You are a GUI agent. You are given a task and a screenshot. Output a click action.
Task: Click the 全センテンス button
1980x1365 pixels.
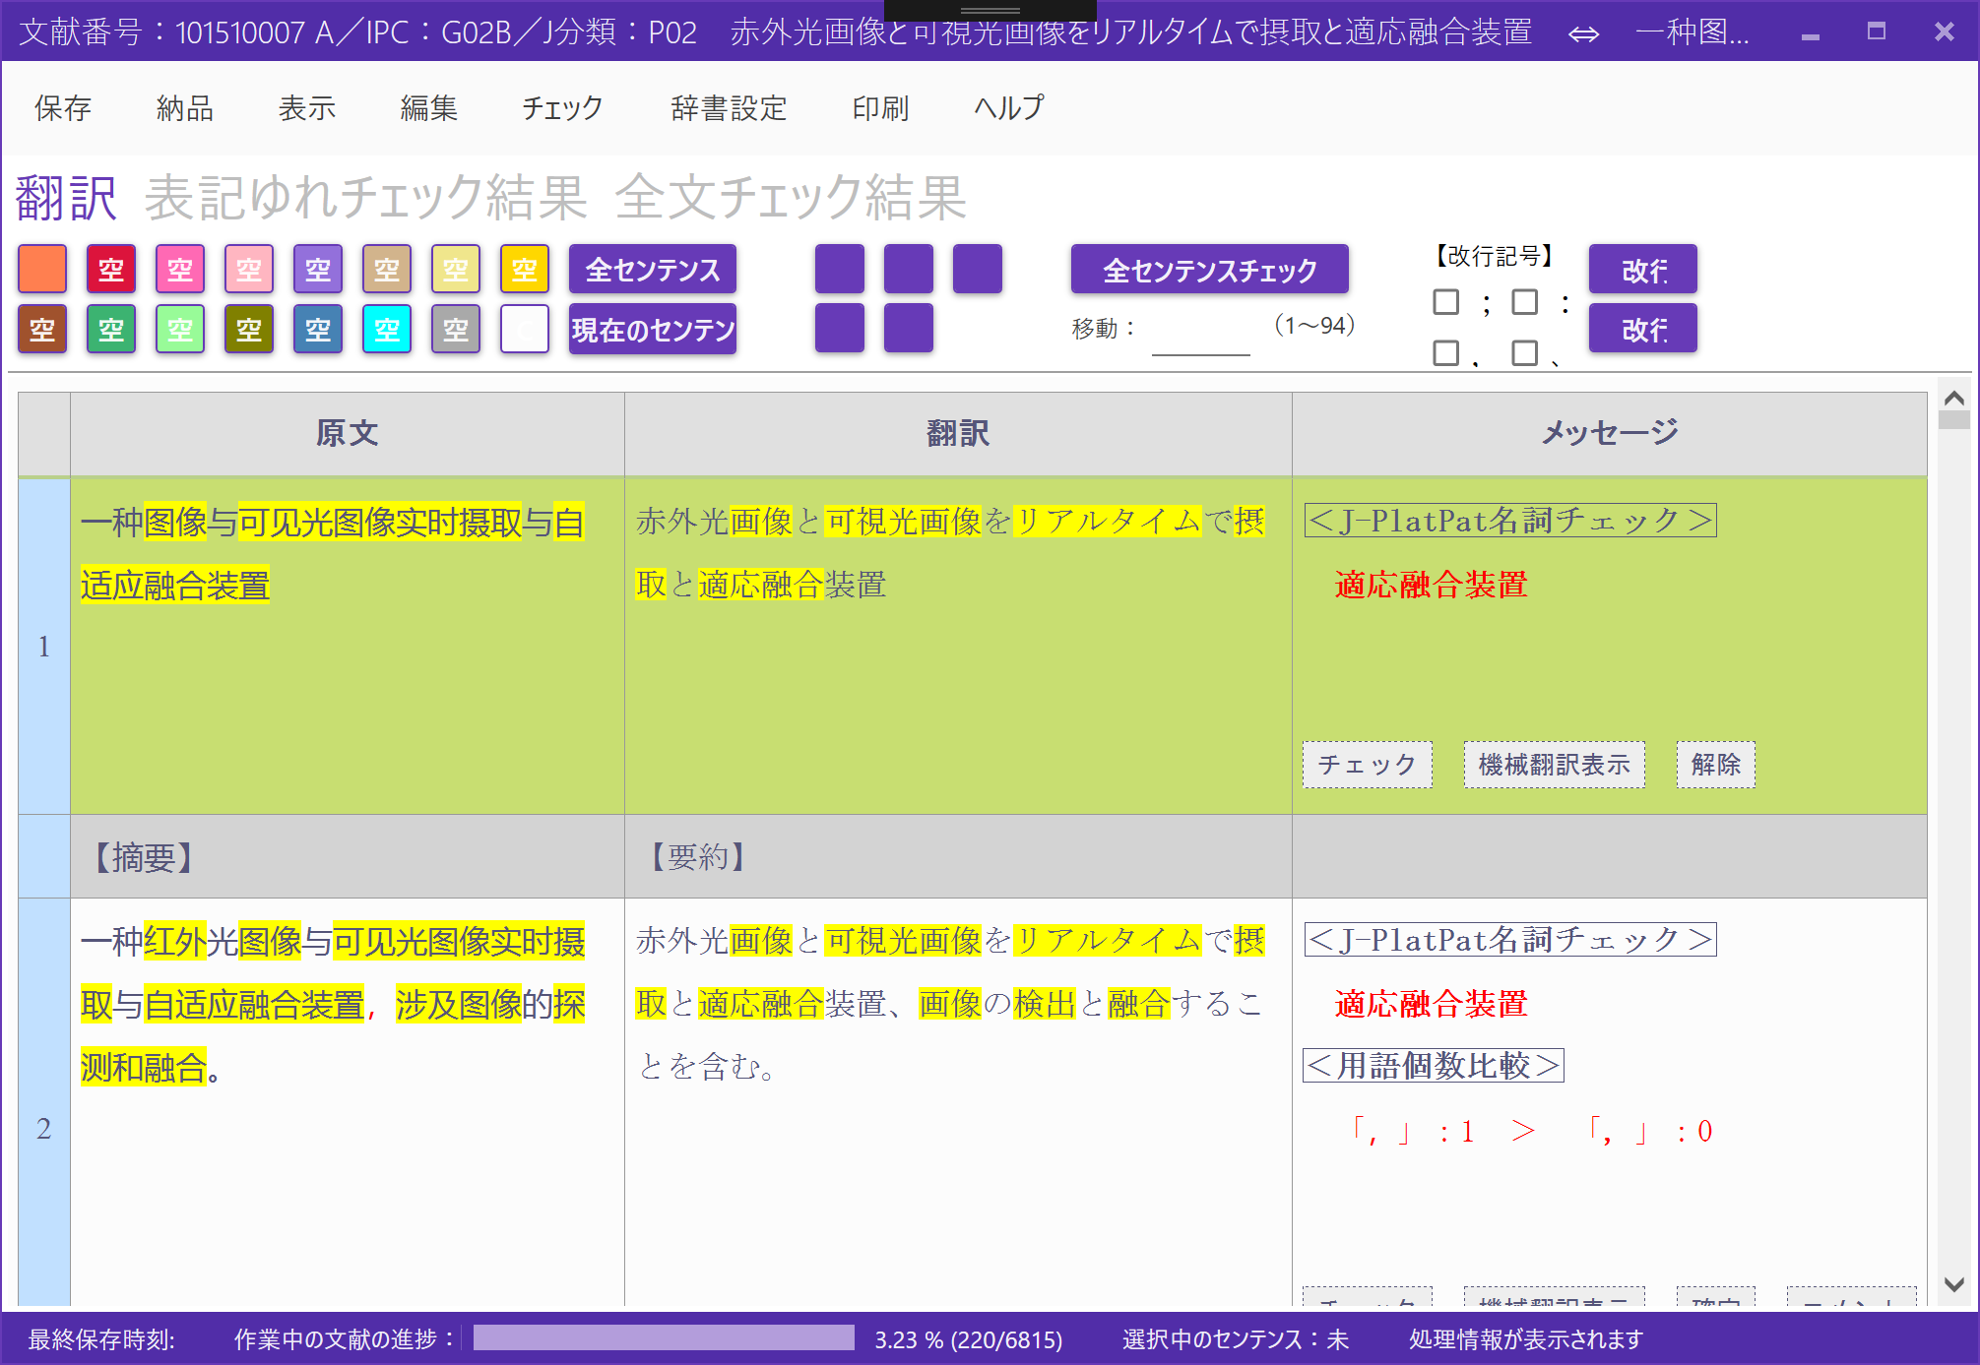pos(653,270)
